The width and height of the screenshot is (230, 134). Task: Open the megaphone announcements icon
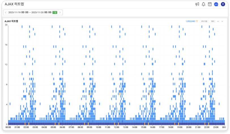(197, 4)
